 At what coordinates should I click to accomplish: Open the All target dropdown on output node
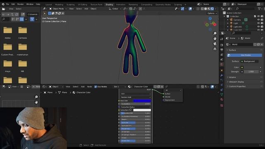click(x=173, y=90)
